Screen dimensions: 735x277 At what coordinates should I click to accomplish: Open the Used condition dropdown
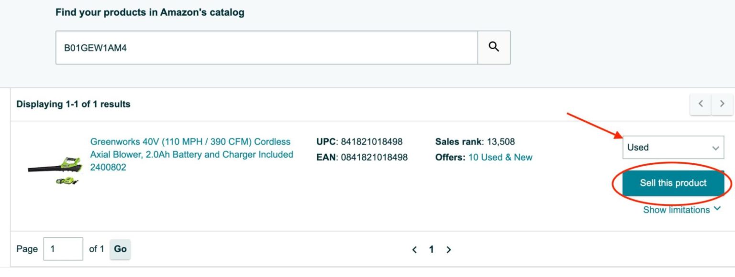point(672,147)
